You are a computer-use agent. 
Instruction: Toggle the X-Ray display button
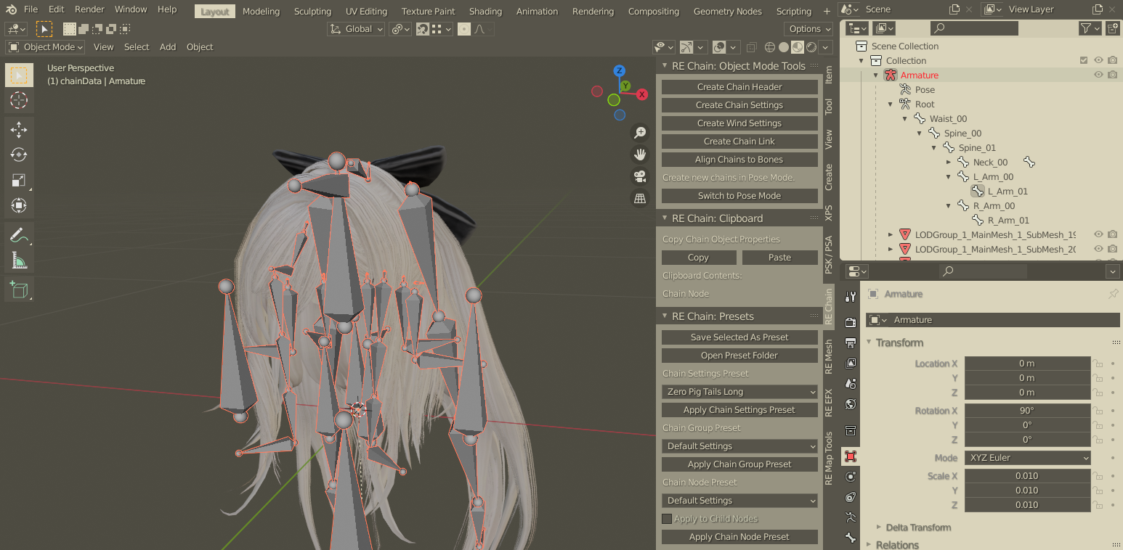[x=752, y=47]
